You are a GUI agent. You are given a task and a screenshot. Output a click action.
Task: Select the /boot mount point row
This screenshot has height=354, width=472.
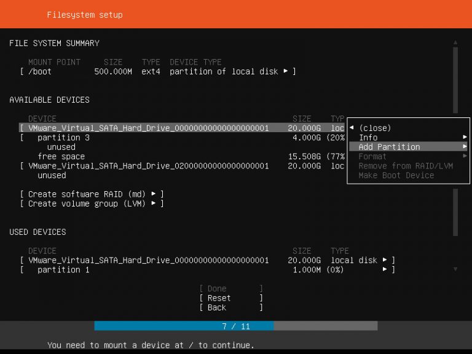point(158,72)
